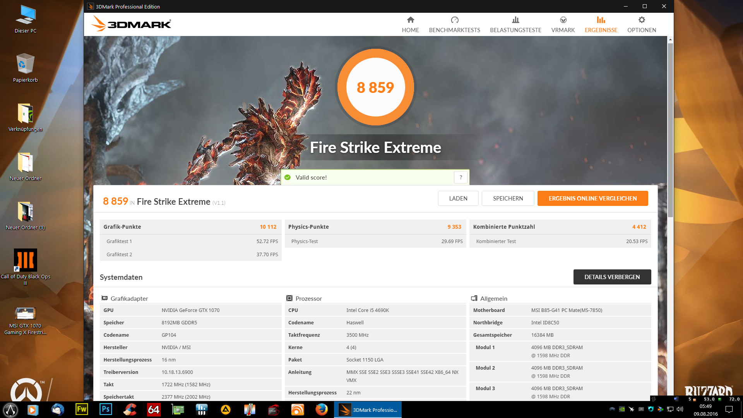The height and width of the screenshot is (418, 743).
Task: Click the vertical scrollbar down arrow area
Action: (x=670, y=398)
